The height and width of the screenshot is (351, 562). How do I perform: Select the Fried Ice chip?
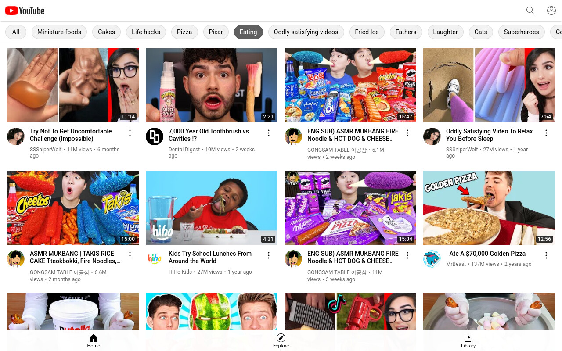[367, 32]
